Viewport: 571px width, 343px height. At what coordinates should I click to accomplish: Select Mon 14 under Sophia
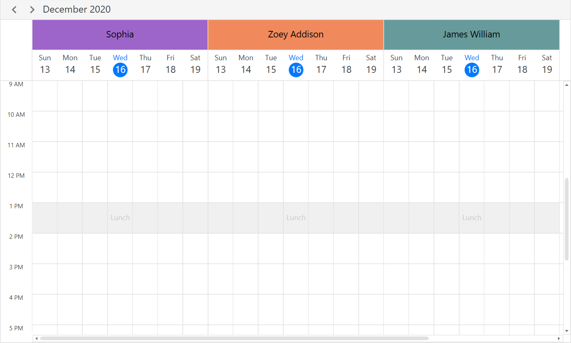coord(70,65)
